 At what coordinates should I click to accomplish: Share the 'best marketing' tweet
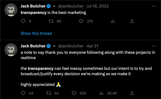pyautogui.click(x=132, y=21)
